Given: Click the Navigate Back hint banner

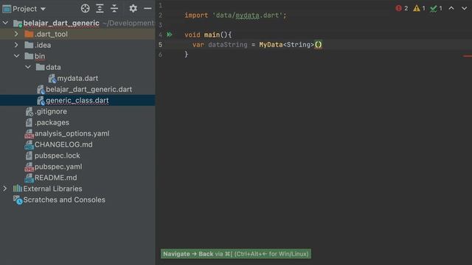Looking at the screenshot, I should [x=236, y=254].
